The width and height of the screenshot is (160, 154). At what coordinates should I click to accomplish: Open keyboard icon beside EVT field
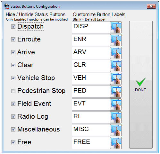click(116, 104)
